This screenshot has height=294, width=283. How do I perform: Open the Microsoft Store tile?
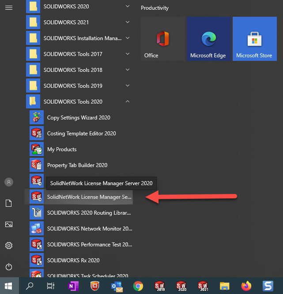click(x=254, y=39)
